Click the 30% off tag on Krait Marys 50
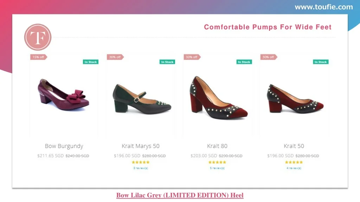 (x=115, y=57)
